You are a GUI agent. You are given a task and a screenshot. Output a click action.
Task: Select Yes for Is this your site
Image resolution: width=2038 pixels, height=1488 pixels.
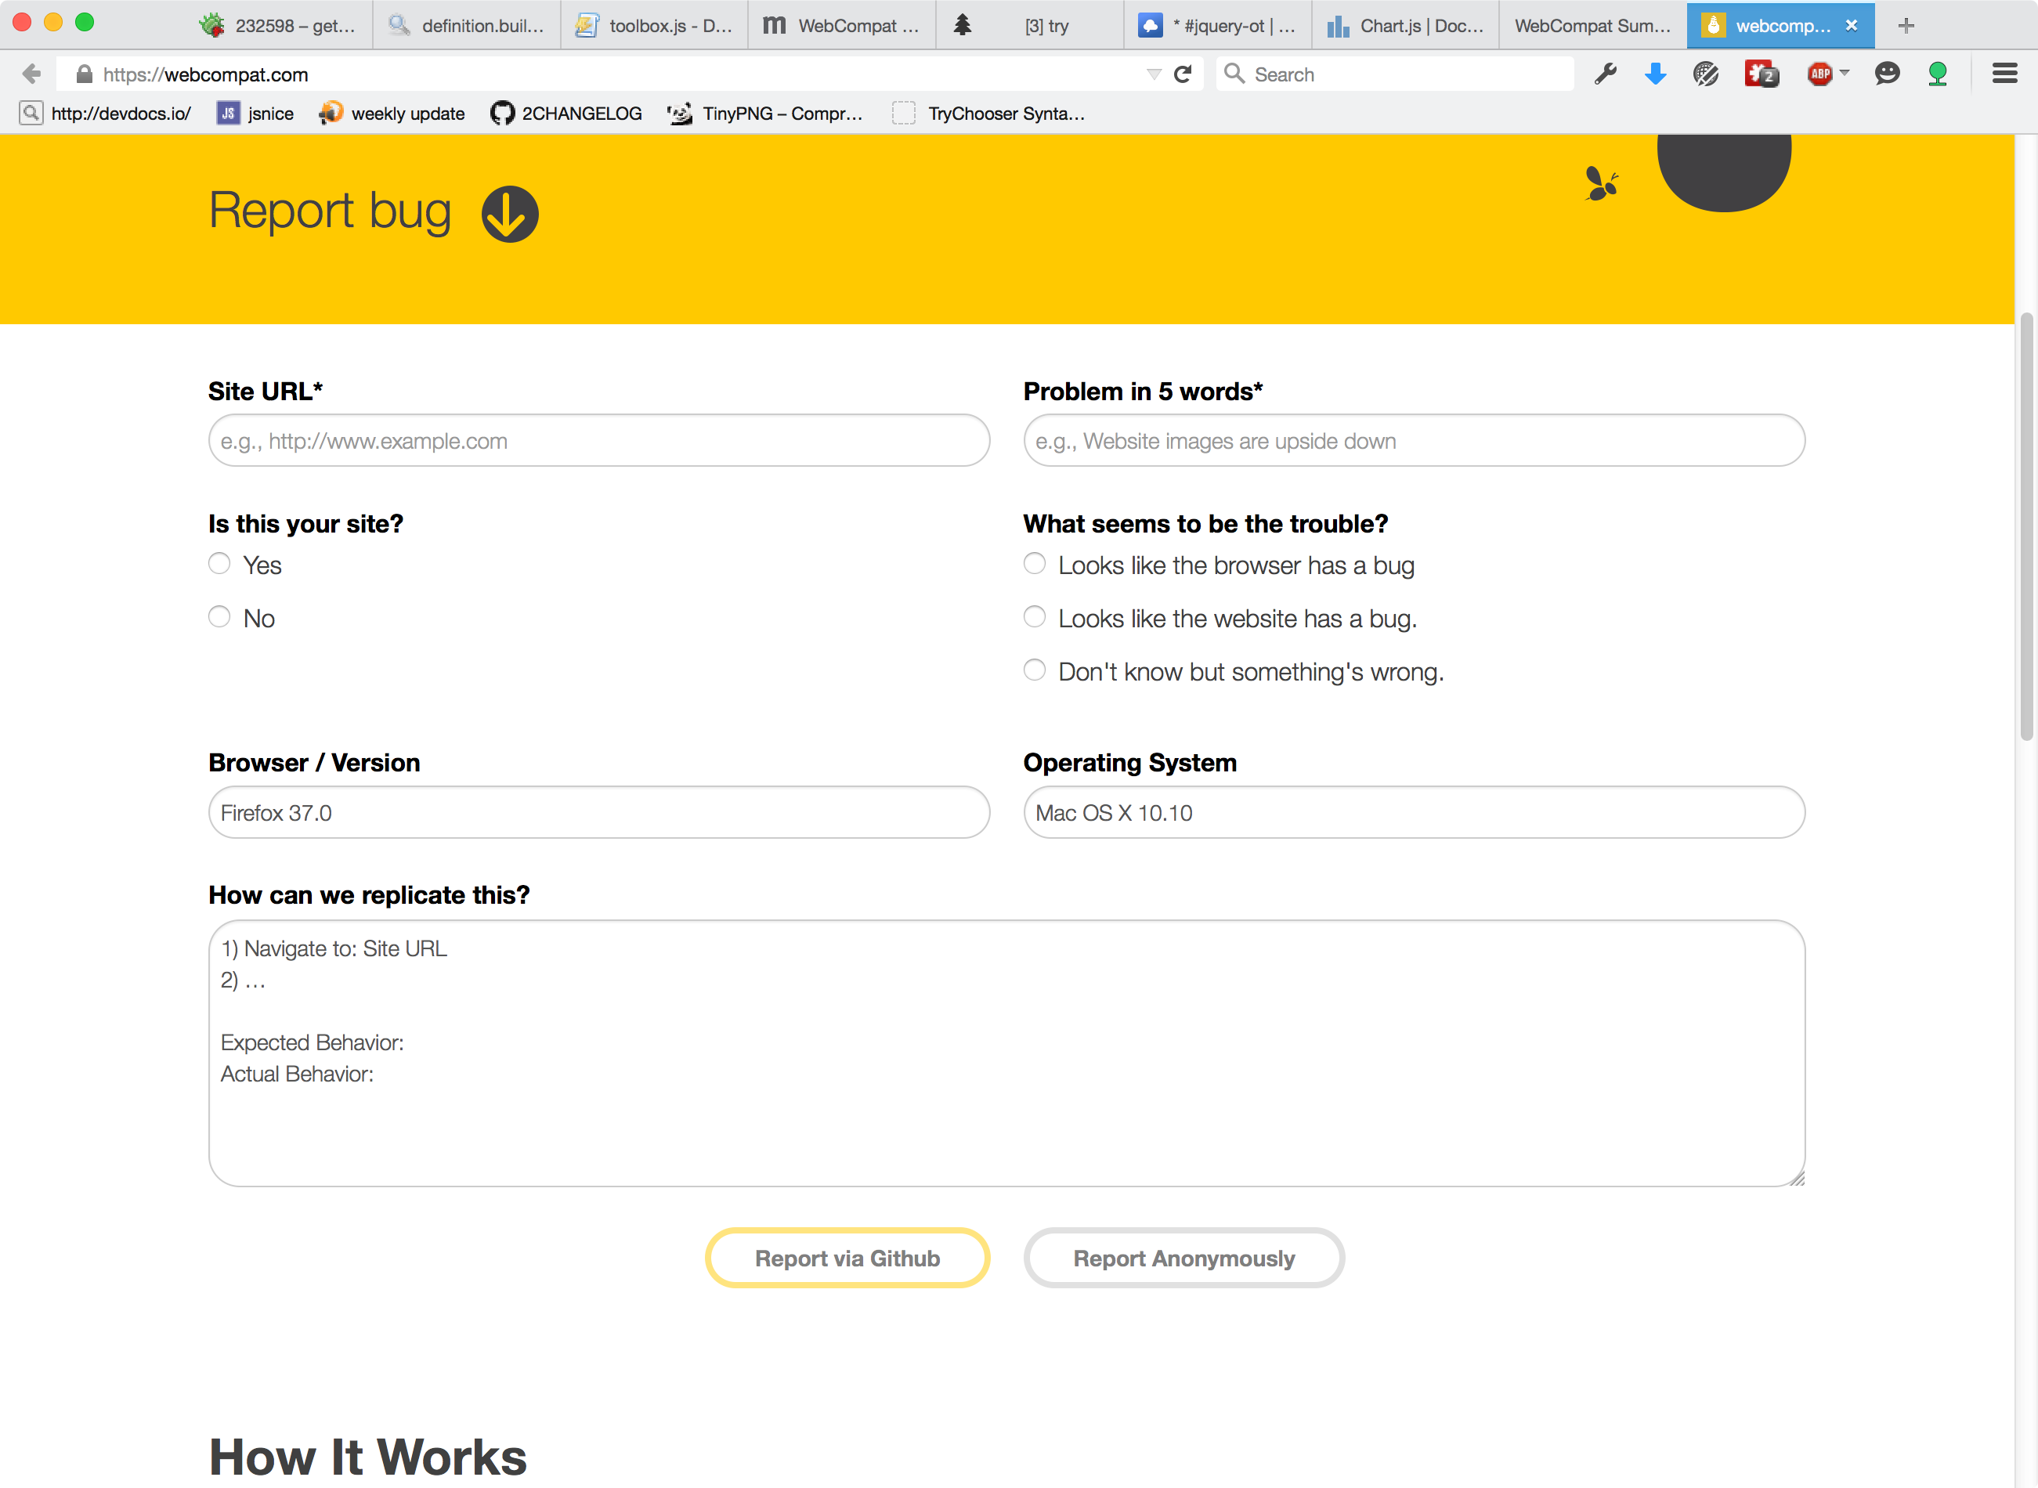tap(219, 564)
